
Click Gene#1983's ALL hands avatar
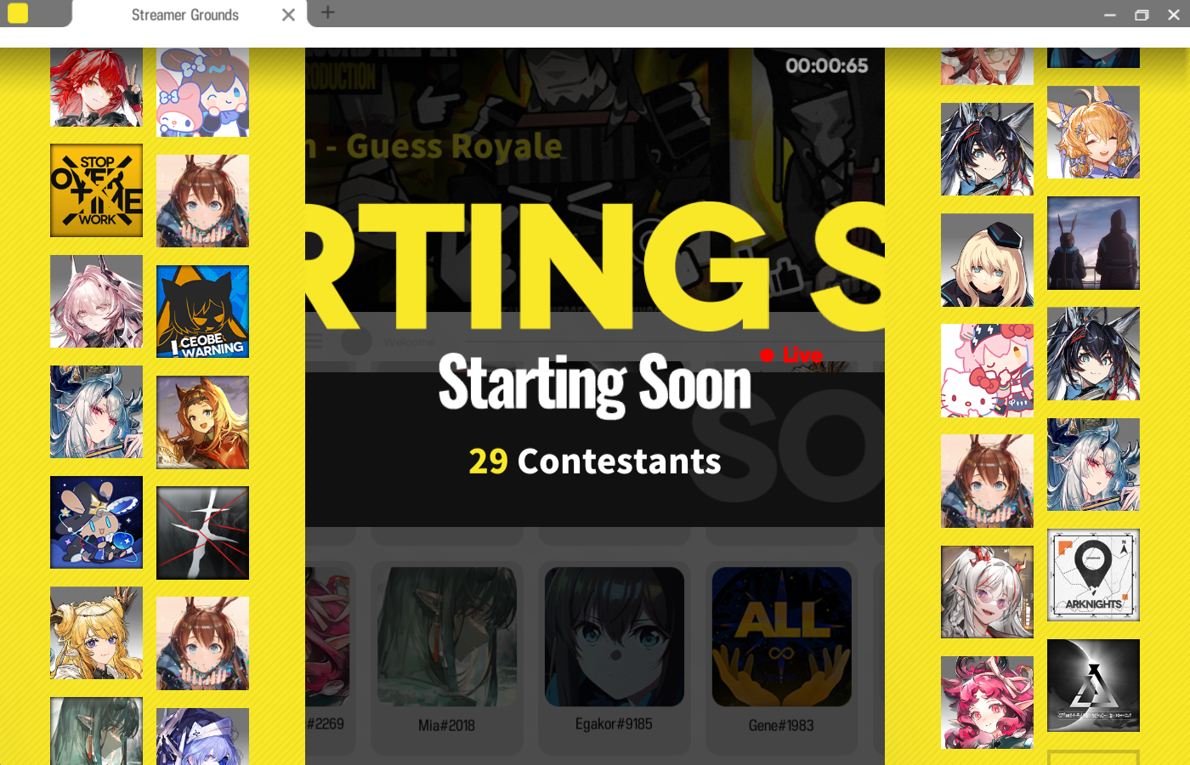click(x=782, y=637)
